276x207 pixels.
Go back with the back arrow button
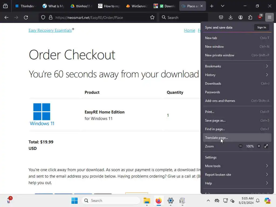[6, 18]
